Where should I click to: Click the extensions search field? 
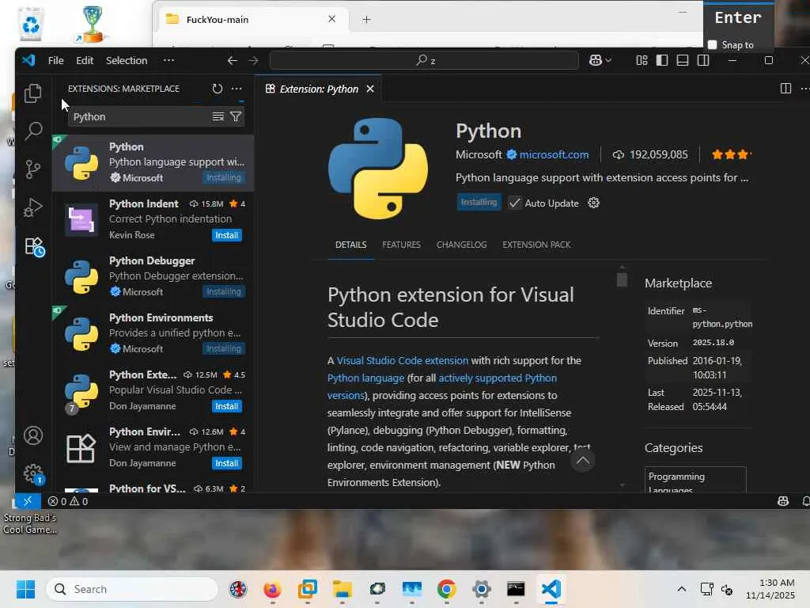coord(139,117)
